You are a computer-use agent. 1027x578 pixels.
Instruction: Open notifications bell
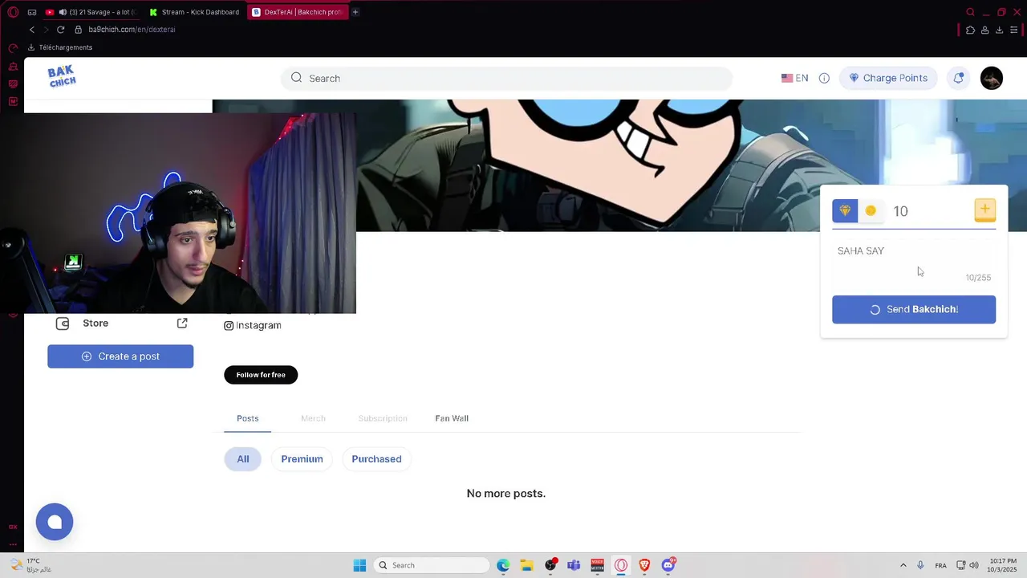click(958, 78)
